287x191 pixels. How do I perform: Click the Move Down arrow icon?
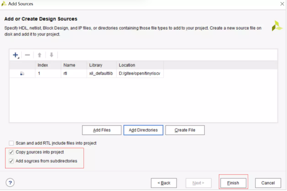tap(52, 55)
